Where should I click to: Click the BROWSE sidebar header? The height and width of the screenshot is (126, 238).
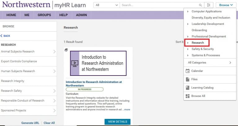pyautogui.click(x=8, y=26)
